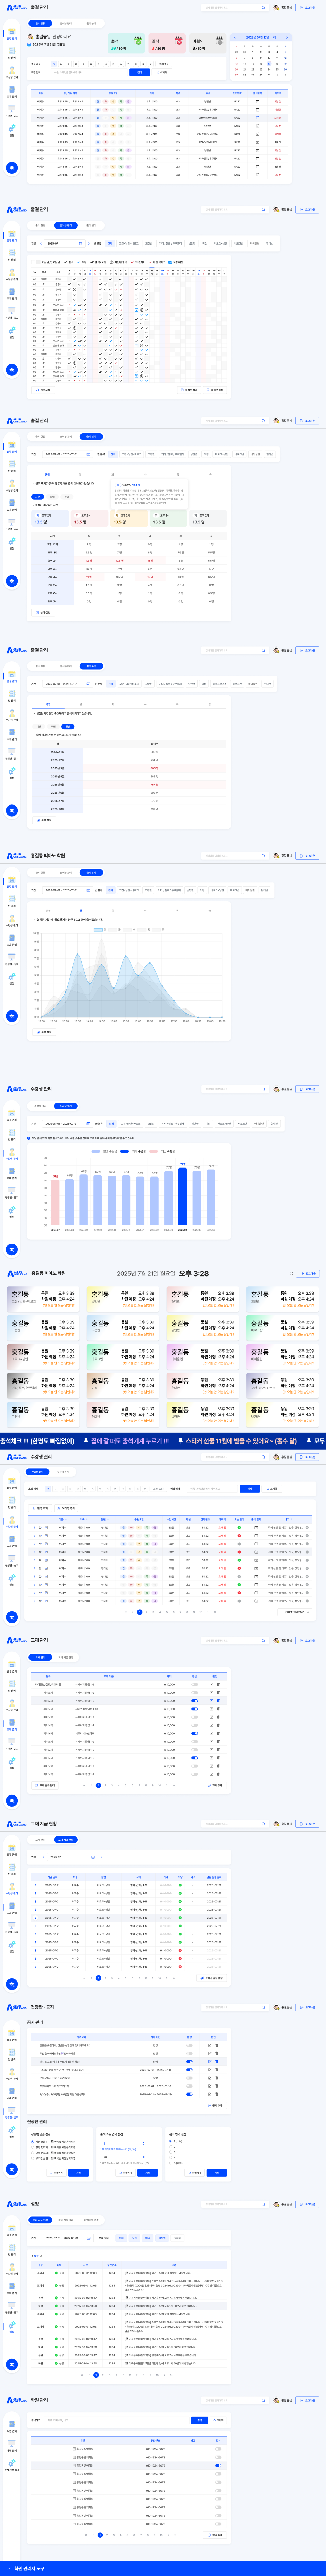Image resolution: width=326 pixels, height=2576 pixels.
Task: Click the 공지 관리 section heading
Action: 35,2022
